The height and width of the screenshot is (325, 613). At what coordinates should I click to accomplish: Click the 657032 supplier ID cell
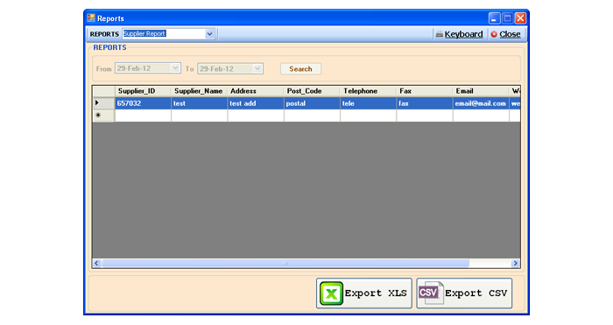143,103
